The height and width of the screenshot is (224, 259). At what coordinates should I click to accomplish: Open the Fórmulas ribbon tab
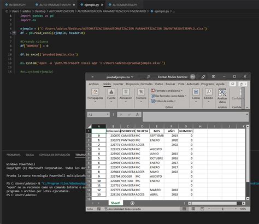coord(146,84)
